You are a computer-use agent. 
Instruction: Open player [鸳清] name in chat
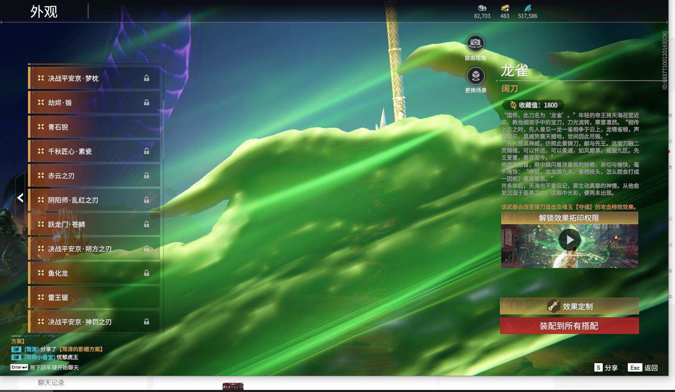pos(31,349)
